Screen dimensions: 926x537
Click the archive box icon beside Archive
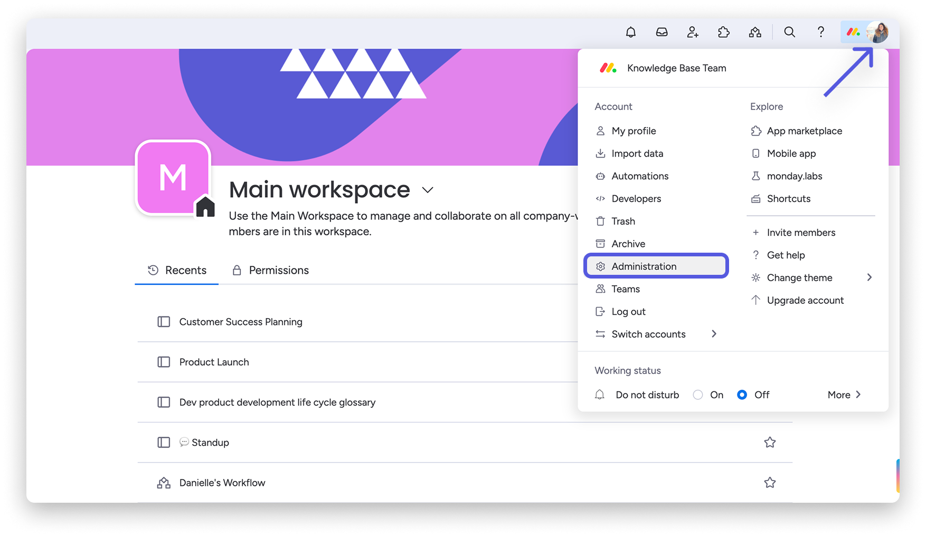click(600, 244)
